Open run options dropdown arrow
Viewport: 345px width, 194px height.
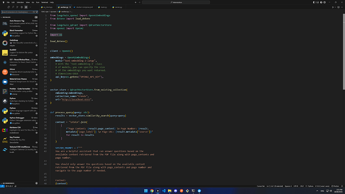click(335, 7)
